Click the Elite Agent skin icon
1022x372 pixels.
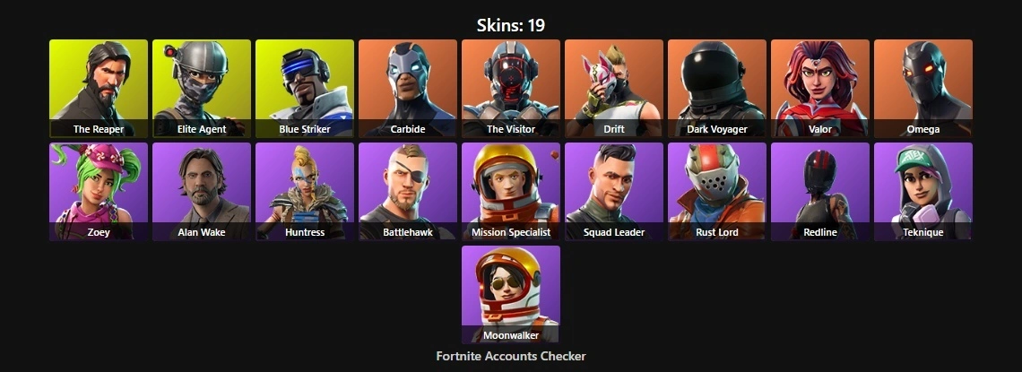(202, 89)
